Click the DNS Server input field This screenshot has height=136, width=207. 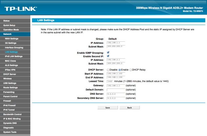(116, 94)
